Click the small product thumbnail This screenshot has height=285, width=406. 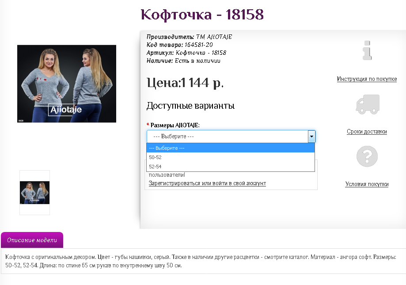point(35,193)
